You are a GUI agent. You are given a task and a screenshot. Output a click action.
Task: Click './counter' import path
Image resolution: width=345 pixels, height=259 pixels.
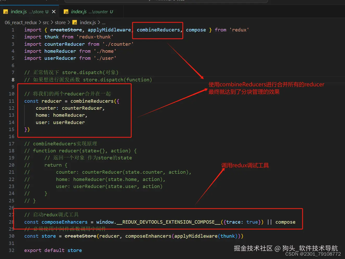point(118,44)
